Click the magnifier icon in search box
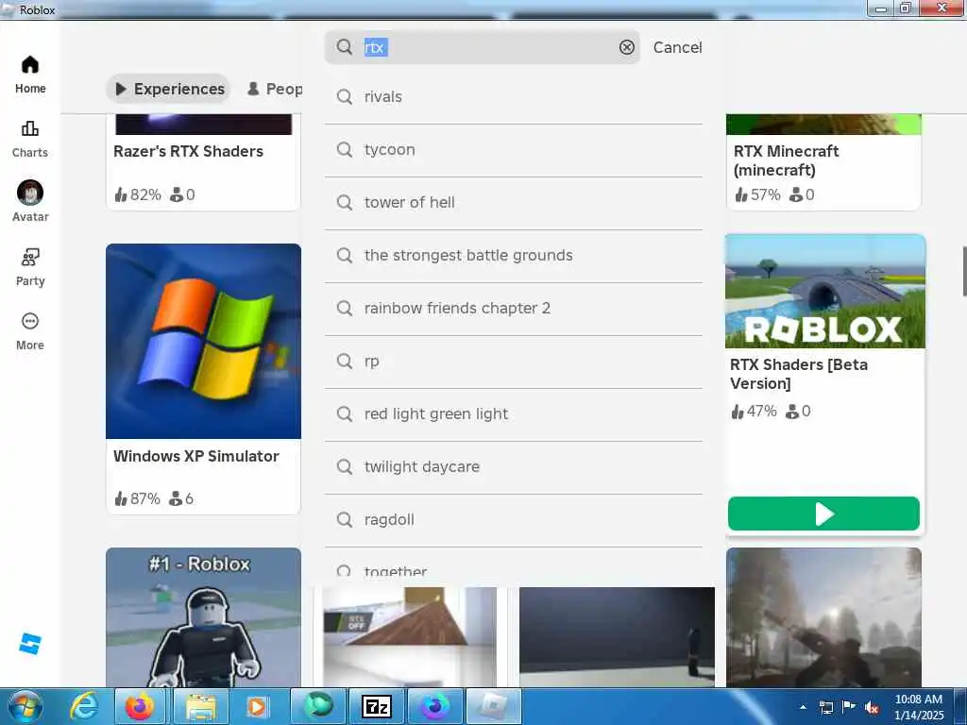967x725 pixels. click(x=345, y=47)
